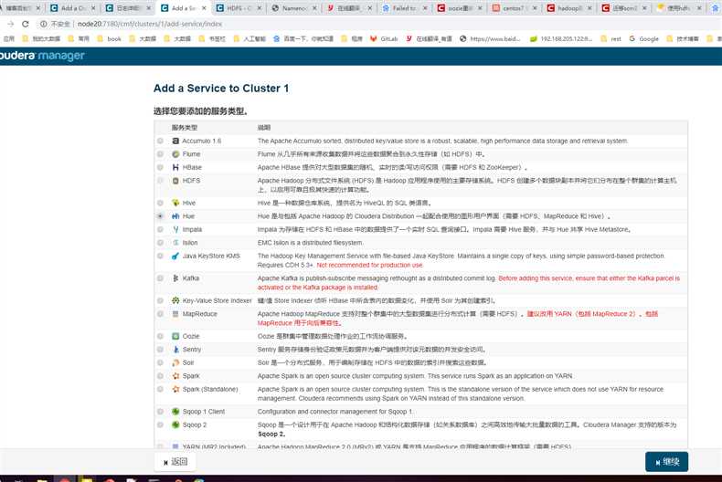Viewport: 722px width, 482px height.
Task: Select the Oozie service radio button
Action: click(x=160, y=336)
